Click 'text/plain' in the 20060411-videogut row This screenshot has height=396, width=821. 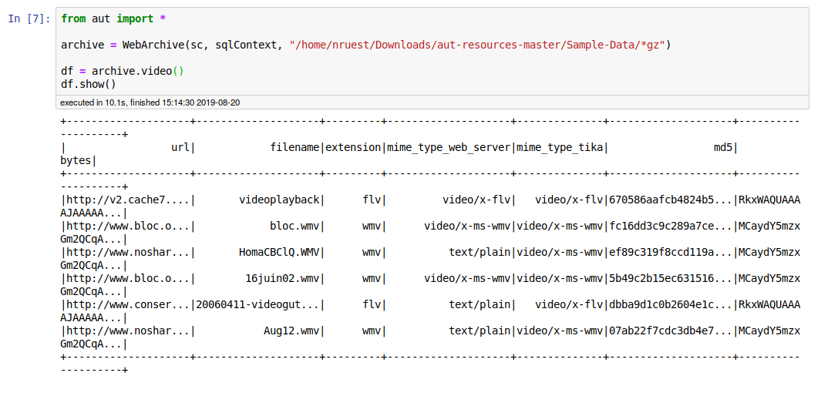pyautogui.click(x=479, y=304)
